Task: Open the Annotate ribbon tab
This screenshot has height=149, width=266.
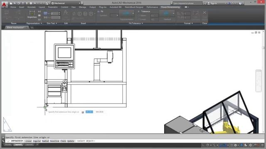Action: click(x=32, y=7)
